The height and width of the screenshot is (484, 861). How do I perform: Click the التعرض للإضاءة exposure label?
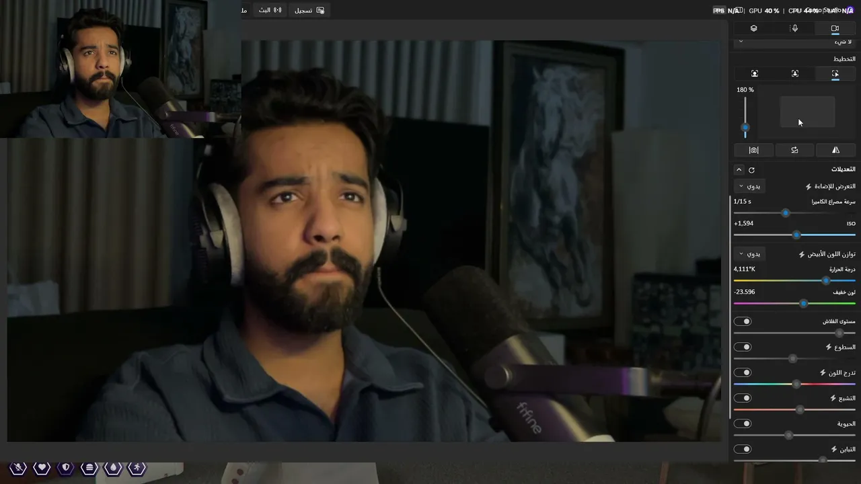pyautogui.click(x=835, y=186)
